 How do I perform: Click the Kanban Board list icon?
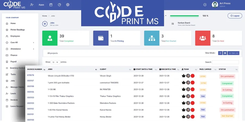pyautogui.click(x=173, y=24)
